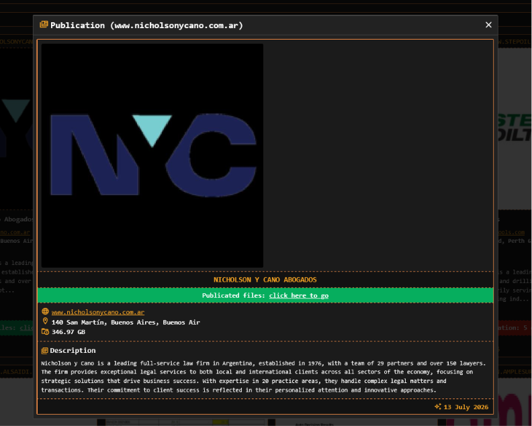The height and width of the screenshot is (426, 532).
Task: Click the 140 San Martín address text
Action: coord(126,322)
